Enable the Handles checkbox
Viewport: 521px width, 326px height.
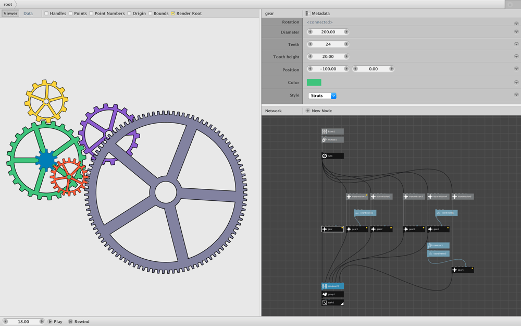[46, 14]
